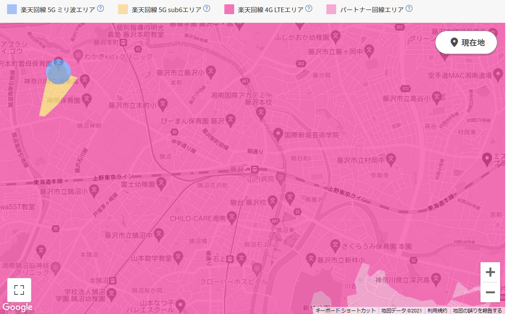Viewport: 506px width, 314px height.
Task: Click the 現在地 current location button
Action: [466, 42]
